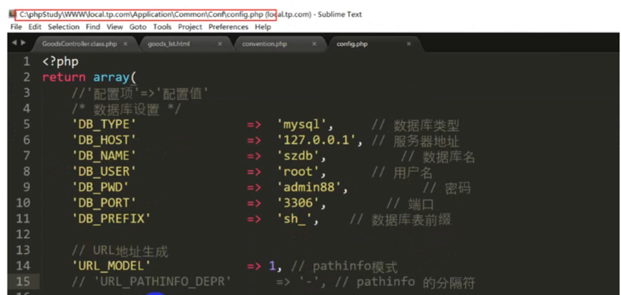Click the 'DB_HOST' key
Viewport: 621px width, 295px height.
tap(104, 140)
